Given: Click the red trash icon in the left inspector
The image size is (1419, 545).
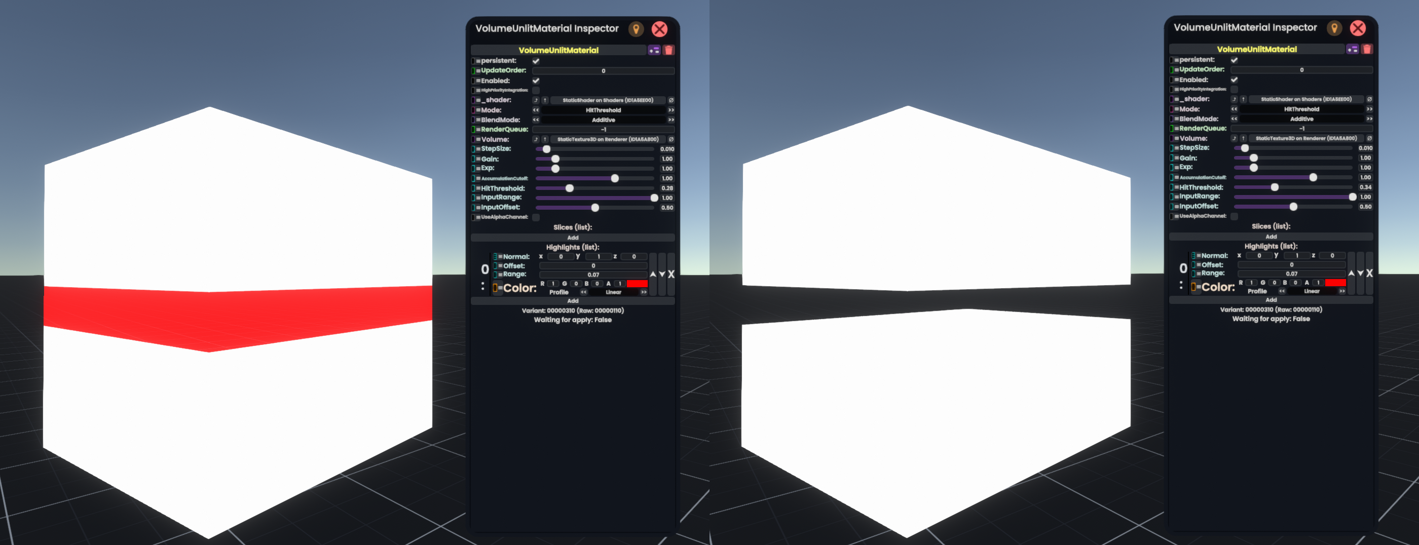Looking at the screenshot, I should [x=669, y=50].
